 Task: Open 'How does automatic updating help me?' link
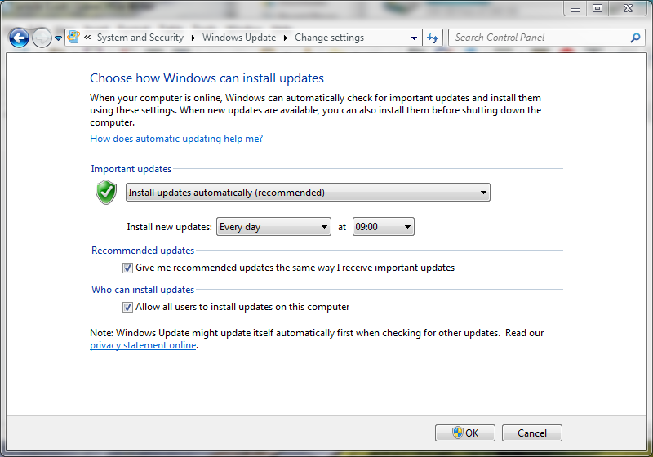tap(176, 139)
